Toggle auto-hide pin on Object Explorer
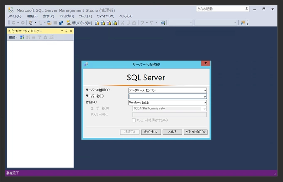The image size is (283, 182). click(x=67, y=31)
